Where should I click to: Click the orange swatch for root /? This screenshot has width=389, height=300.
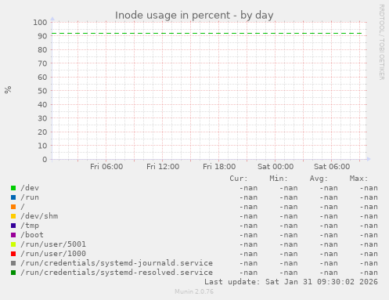[x=13, y=207]
